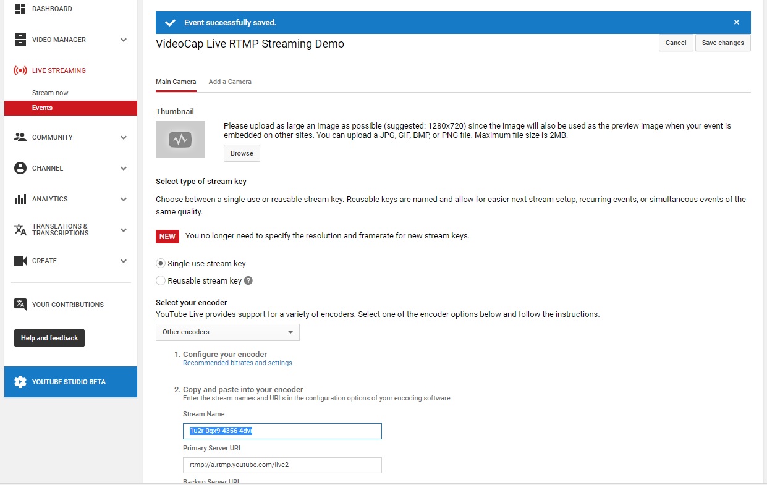Click the Video Manager icon
The width and height of the screenshot is (767, 485).
[20, 40]
